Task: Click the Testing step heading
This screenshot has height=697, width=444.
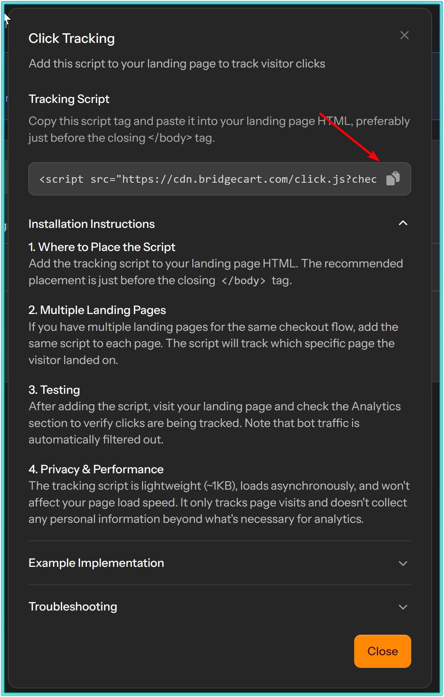Action: tap(54, 390)
